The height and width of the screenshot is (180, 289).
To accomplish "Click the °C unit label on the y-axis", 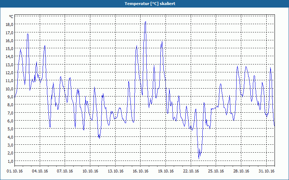I will (11, 17).
